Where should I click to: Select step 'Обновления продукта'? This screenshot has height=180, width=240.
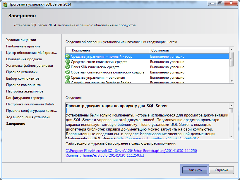pyautogui.click(x=24, y=59)
